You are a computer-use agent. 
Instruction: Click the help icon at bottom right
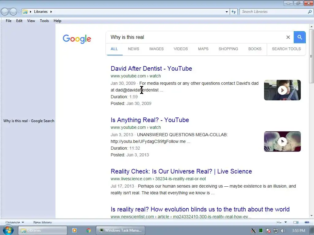pos(307,222)
